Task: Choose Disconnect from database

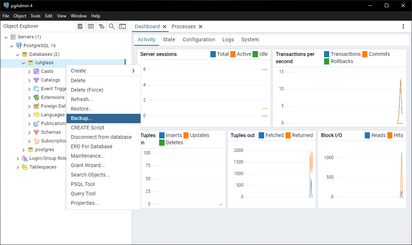Action: [x=101, y=137]
